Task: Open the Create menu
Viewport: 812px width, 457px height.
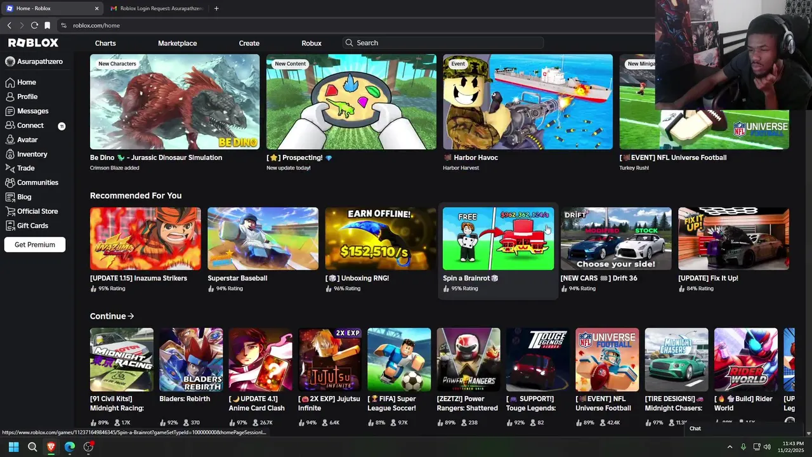Action: click(x=249, y=43)
